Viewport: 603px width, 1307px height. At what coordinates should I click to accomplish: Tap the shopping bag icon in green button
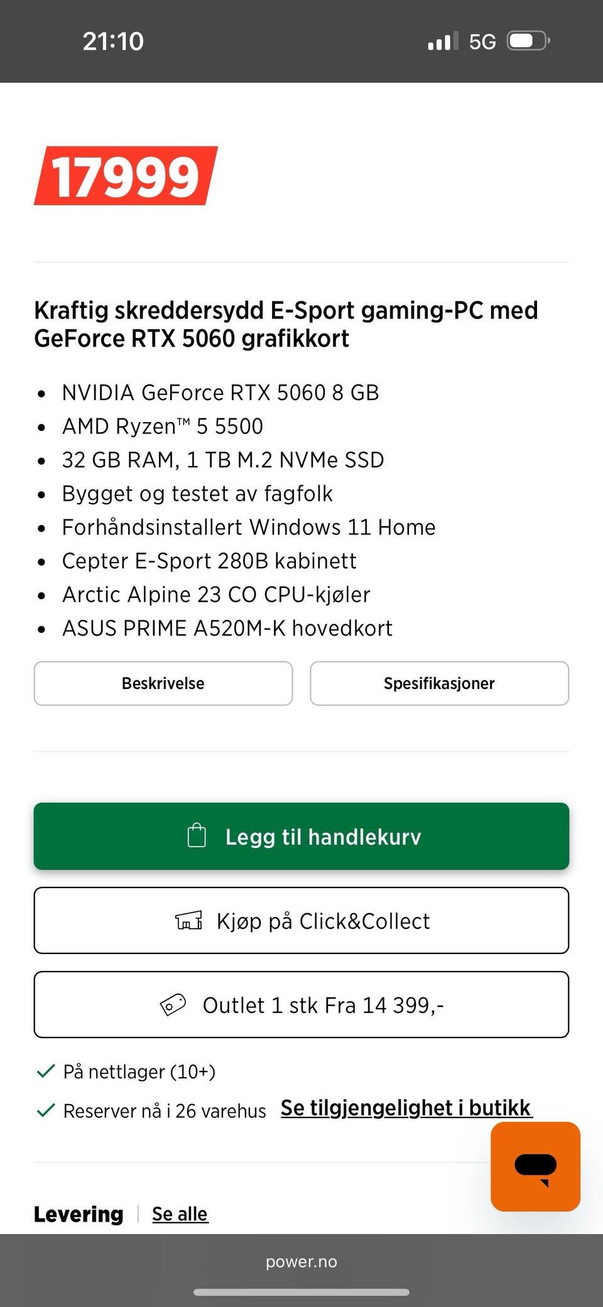pos(197,836)
